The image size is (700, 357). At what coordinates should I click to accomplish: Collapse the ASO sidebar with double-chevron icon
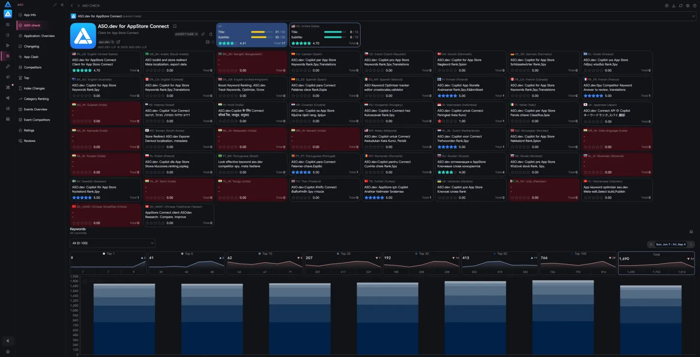[62, 5]
